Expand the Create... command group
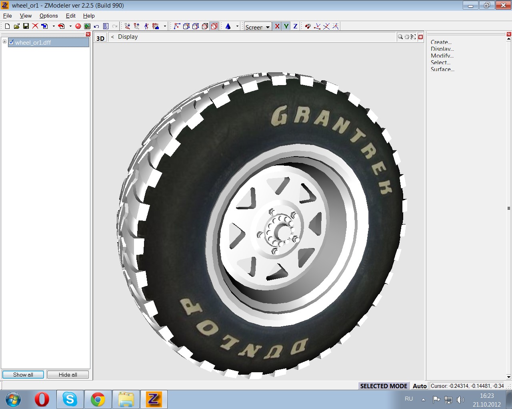This screenshot has height=409, width=512. pos(441,42)
